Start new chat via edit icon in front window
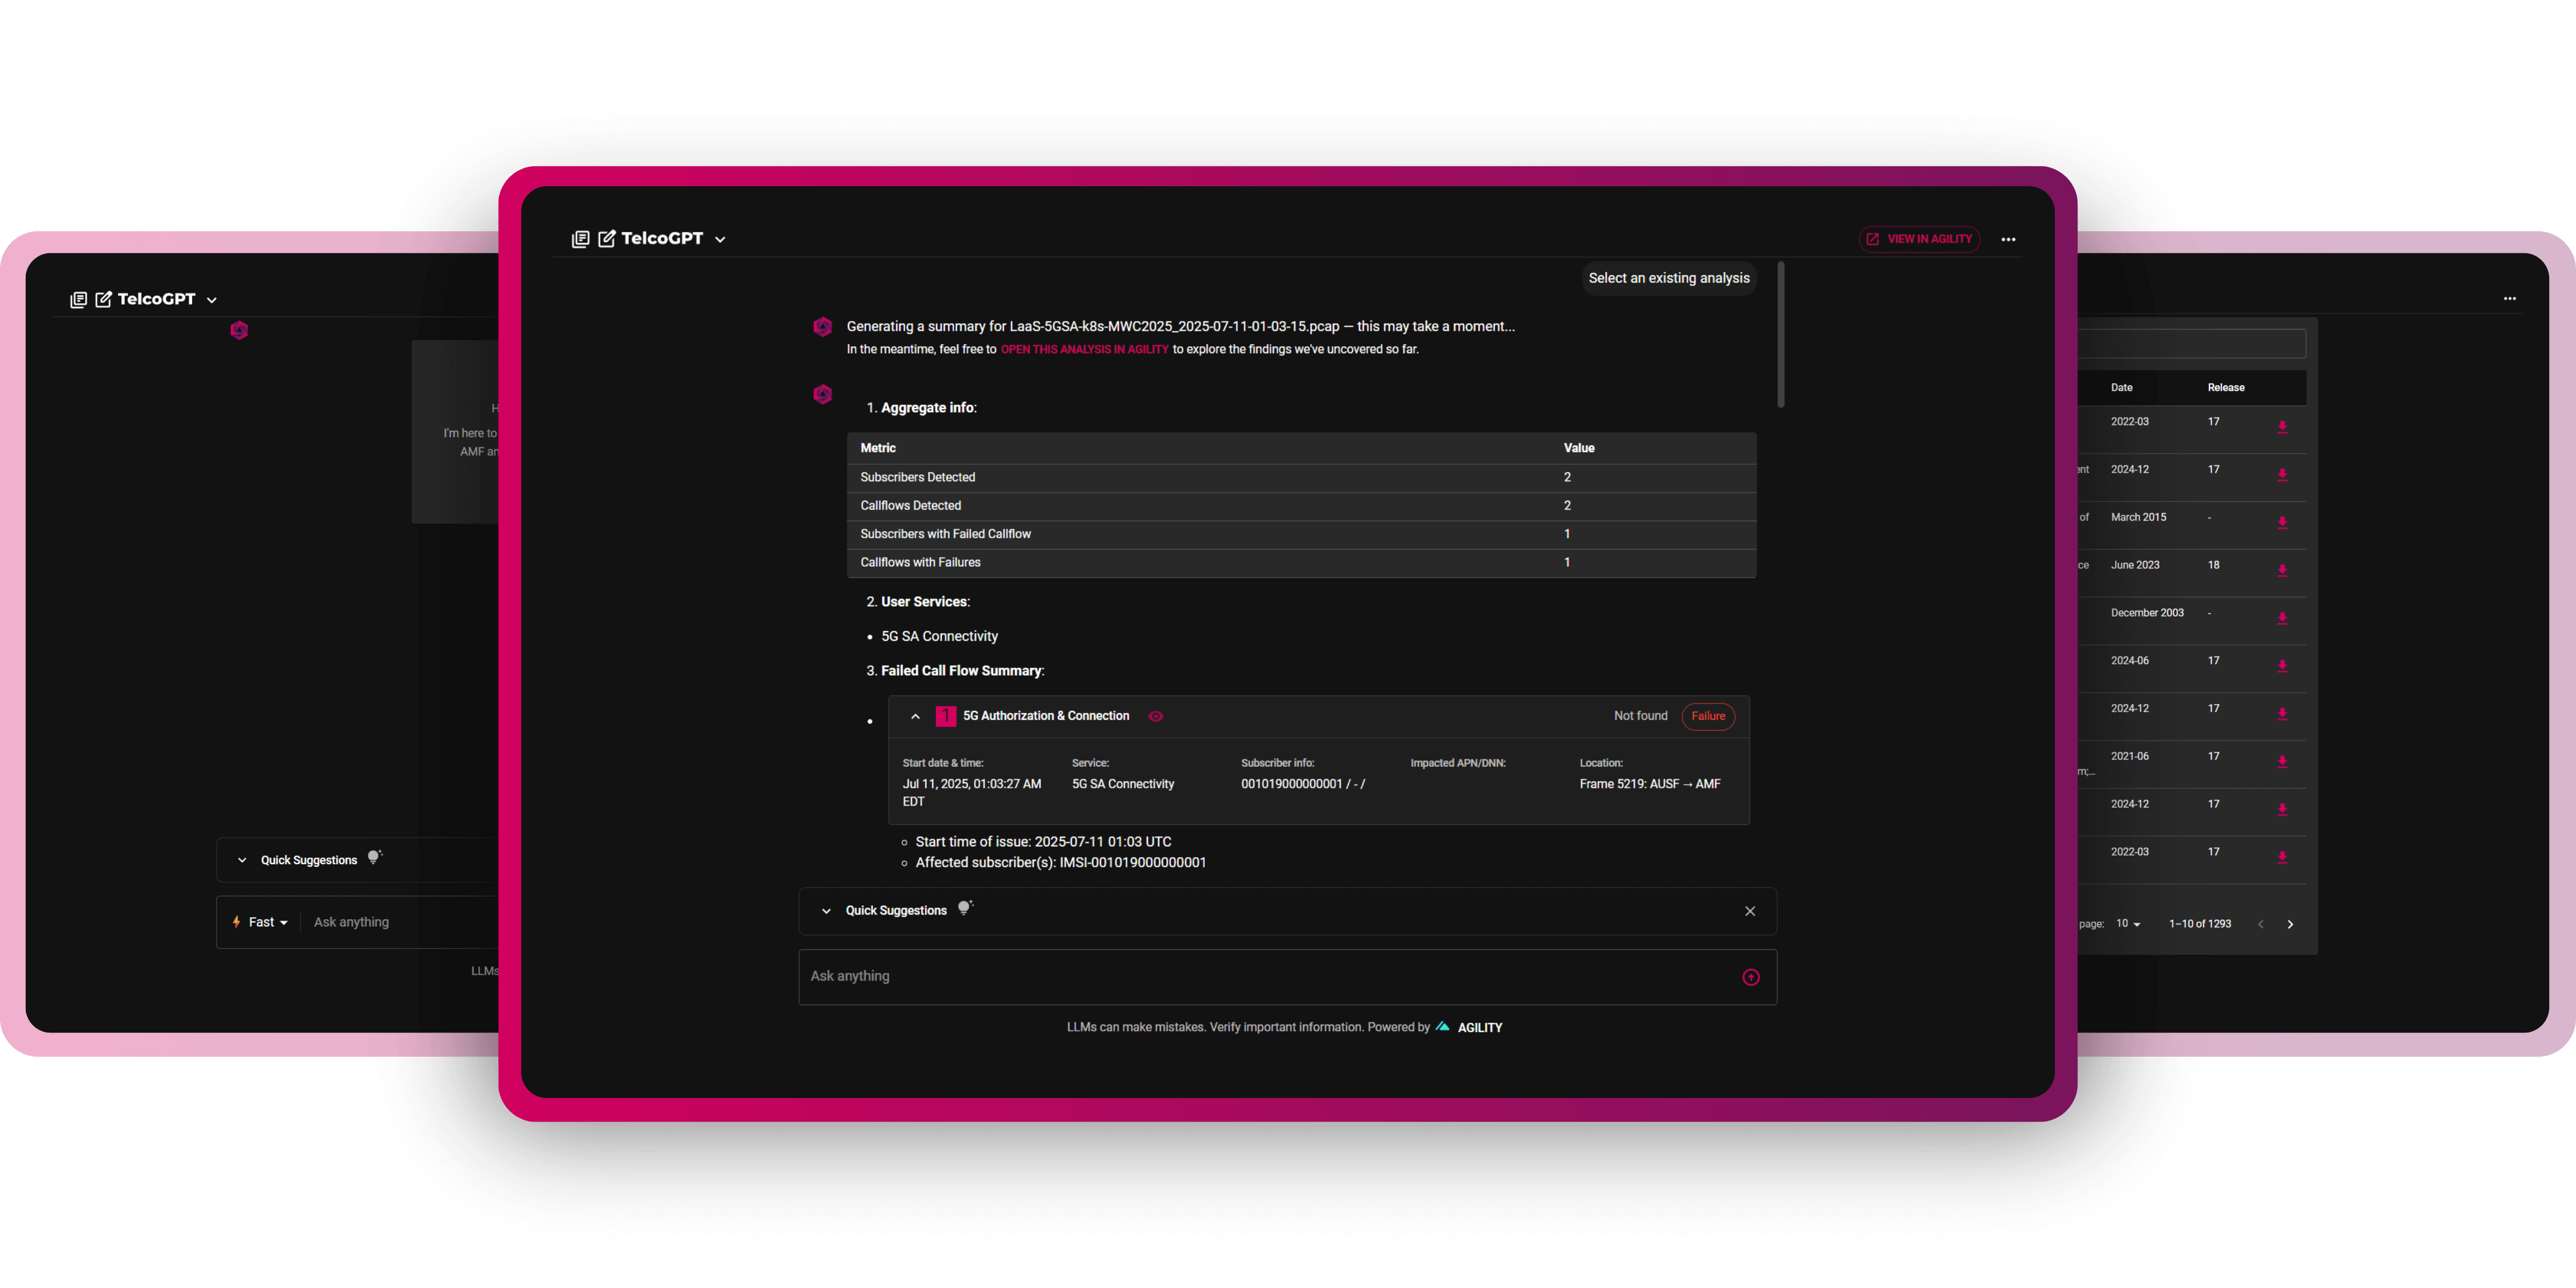The width and height of the screenshot is (2576, 1288). (x=607, y=239)
